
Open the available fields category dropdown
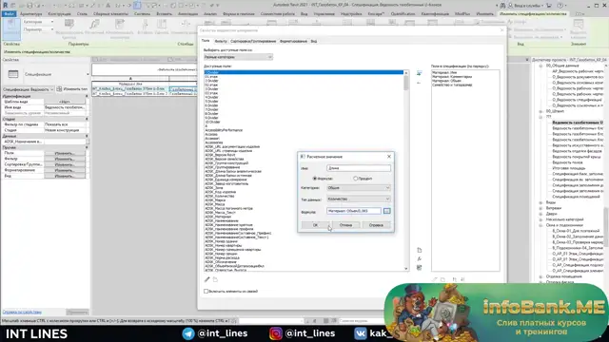[238, 57]
